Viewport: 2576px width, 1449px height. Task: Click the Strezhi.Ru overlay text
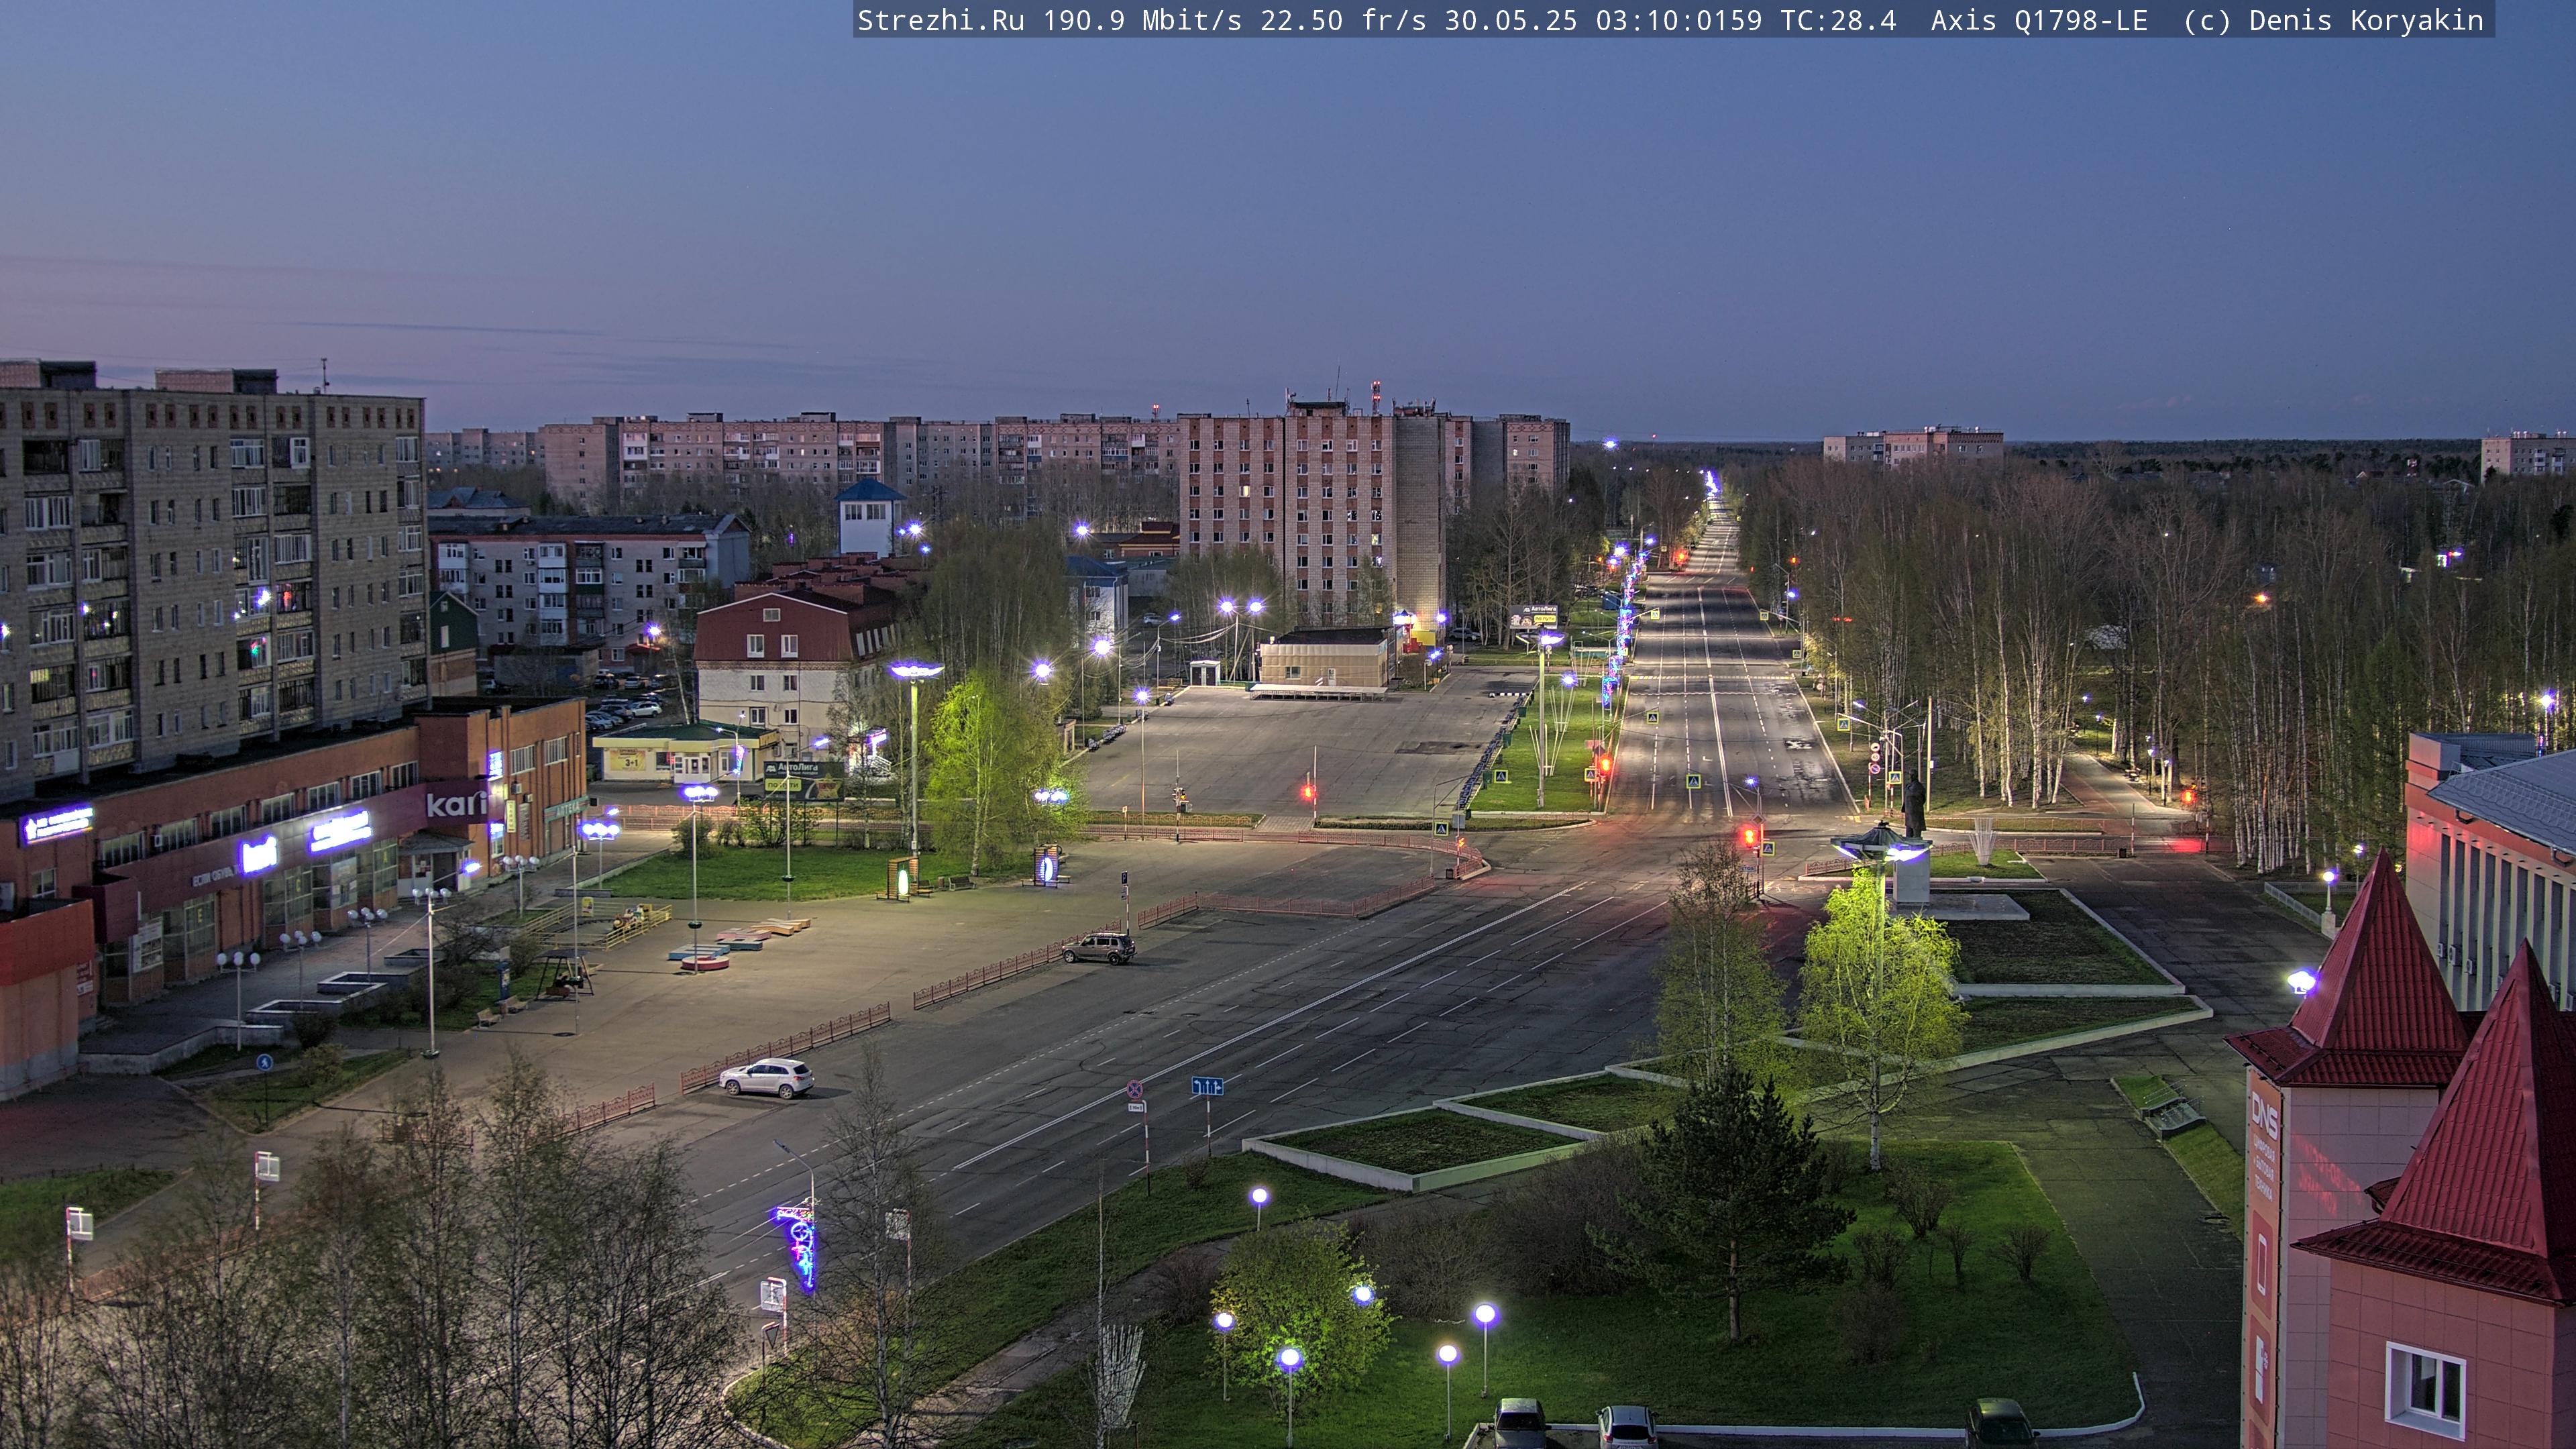pyautogui.click(x=940, y=21)
